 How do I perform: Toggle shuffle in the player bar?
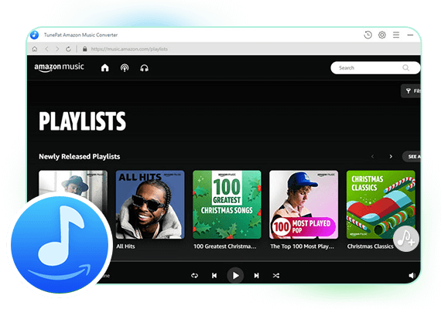click(x=276, y=276)
